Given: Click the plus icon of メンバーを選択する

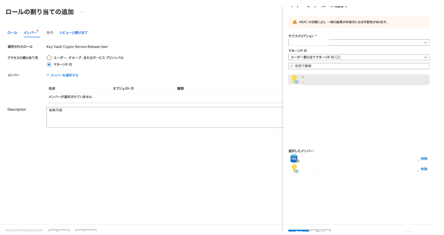Looking at the screenshot, I should tap(48, 75).
